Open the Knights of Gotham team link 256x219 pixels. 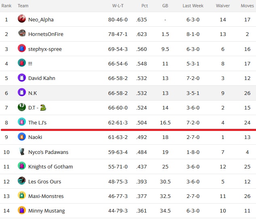coord(50,167)
